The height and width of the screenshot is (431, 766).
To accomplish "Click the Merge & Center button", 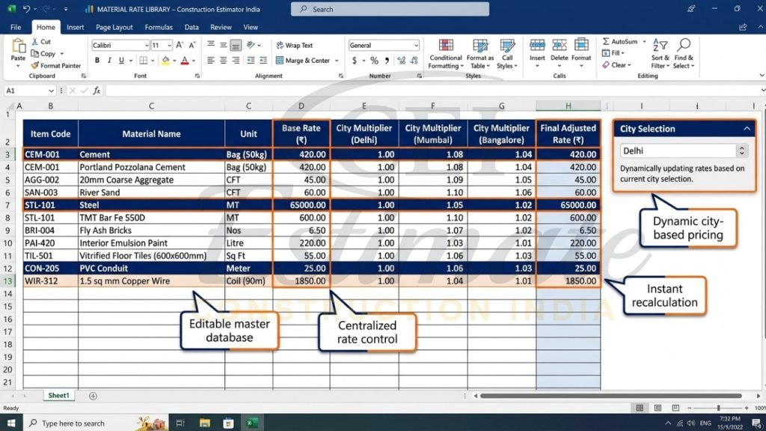I will tap(304, 61).
